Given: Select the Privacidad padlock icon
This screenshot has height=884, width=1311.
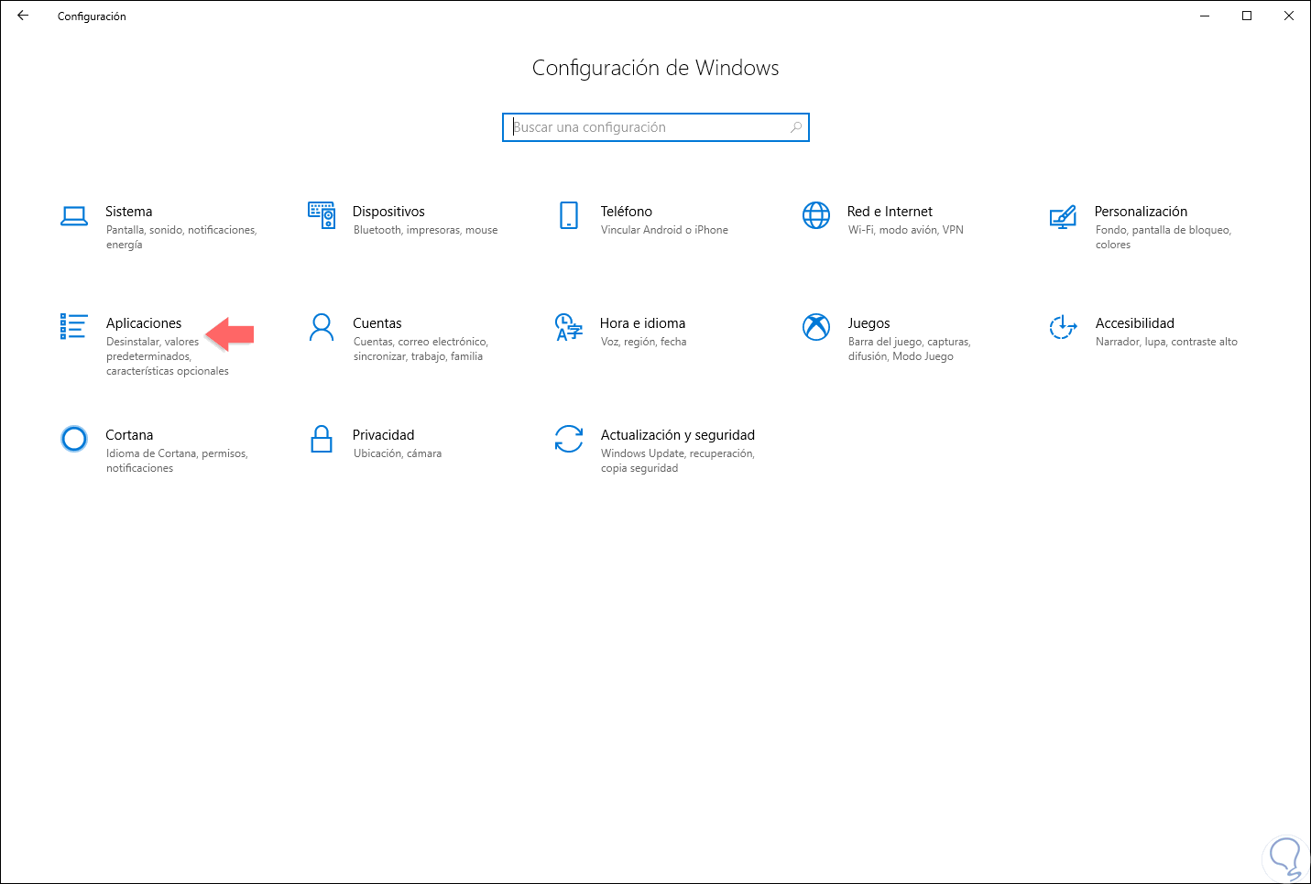Looking at the screenshot, I should point(322,439).
